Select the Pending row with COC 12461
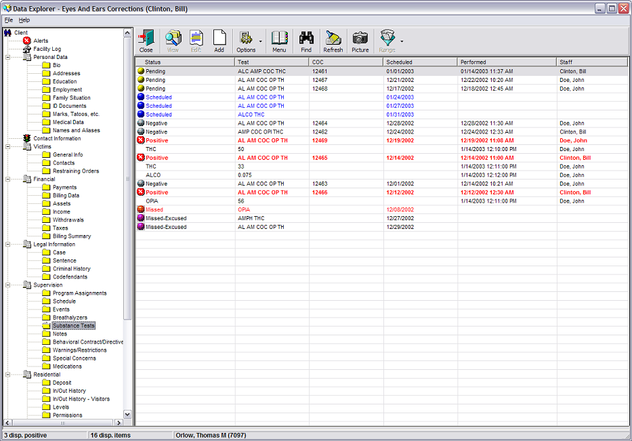The width and height of the screenshot is (632, 441). coord(381,71)
